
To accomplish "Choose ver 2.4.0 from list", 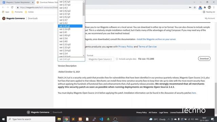I will tap(70, 41).
